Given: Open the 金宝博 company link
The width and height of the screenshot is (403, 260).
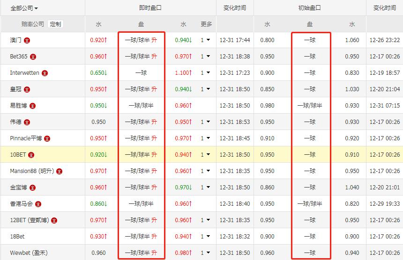Looking at the screenshot, I should click(18, 188).
